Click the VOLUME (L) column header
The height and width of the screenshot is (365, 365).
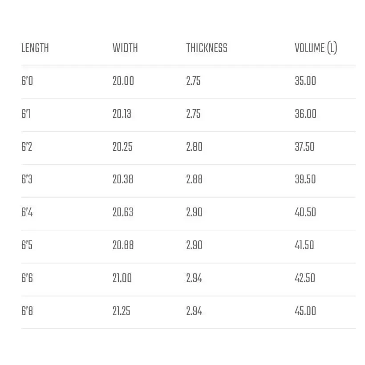(x=316, y=48)
